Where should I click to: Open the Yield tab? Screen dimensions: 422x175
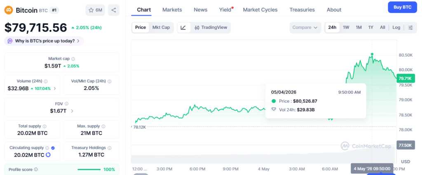tap(225, 10)
